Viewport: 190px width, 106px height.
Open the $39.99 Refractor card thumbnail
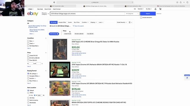point(60,70)
